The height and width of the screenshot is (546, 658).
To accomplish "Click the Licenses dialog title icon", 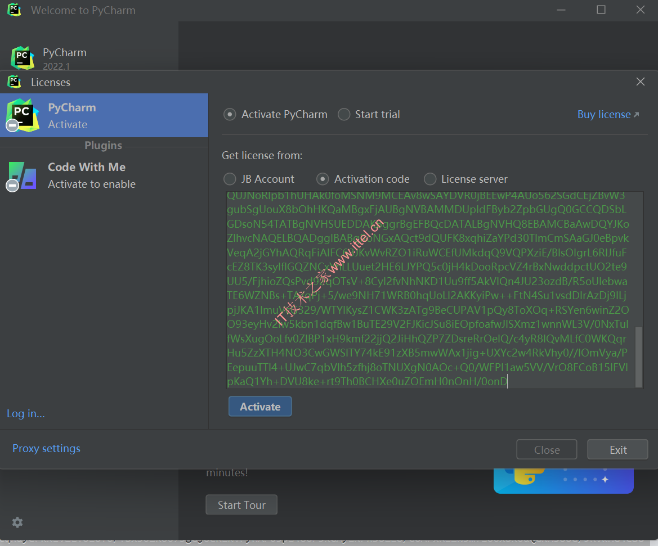I will coord(14,82).
